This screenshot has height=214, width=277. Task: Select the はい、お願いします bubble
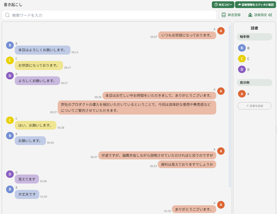tap(36, 125)
